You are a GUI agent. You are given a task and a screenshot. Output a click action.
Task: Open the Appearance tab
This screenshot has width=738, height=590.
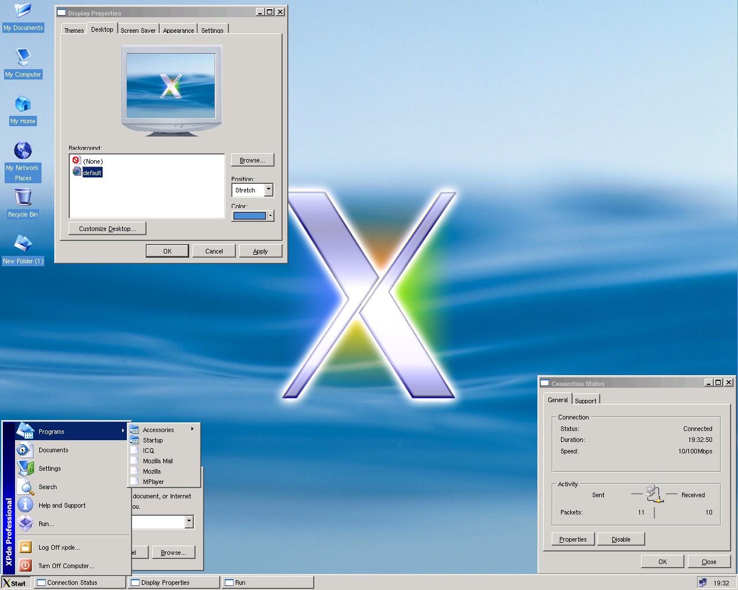179,30
